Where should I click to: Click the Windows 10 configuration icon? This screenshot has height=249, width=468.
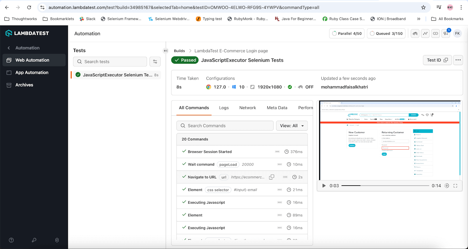tap(234, 87)
